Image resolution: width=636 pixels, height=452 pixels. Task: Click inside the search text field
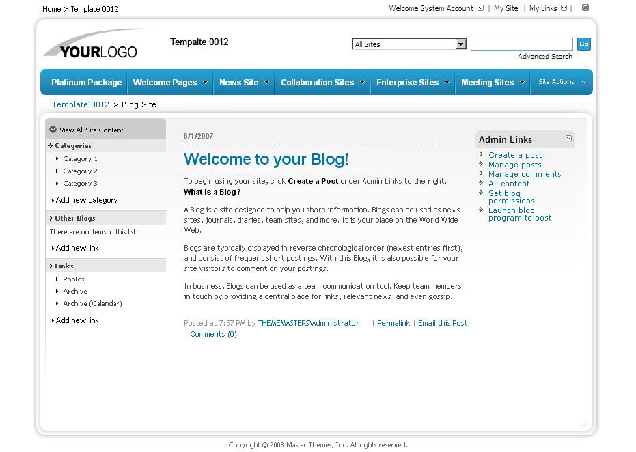tap(521, 43)
